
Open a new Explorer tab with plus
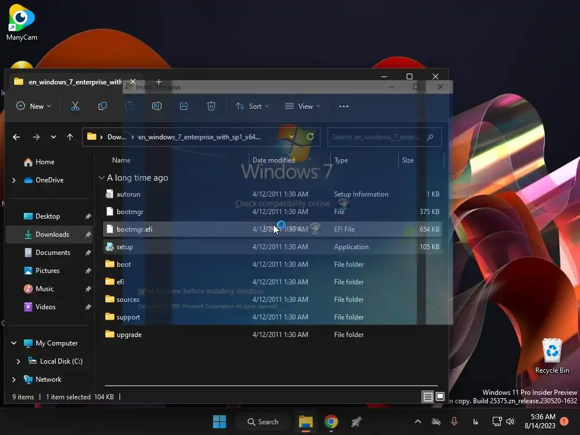pyautogui.click(x=159, y=82)
